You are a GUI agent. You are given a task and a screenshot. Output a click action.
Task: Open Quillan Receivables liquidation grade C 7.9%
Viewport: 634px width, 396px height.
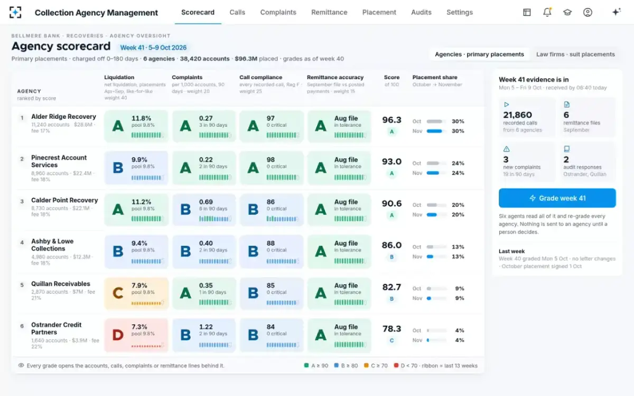pyautogui.click(x=136, y=294)
